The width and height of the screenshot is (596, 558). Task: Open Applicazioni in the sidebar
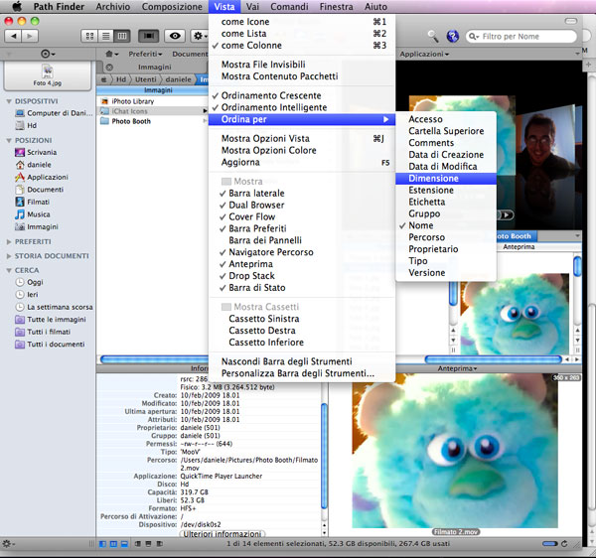(x=42, y=177)
